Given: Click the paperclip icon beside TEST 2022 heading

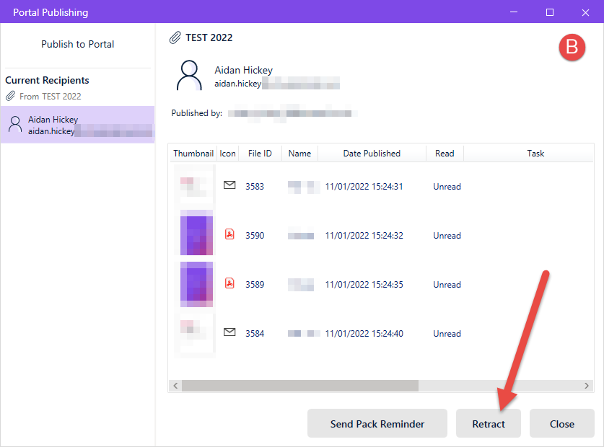Looking at the screenshot, I should pyautogui.click(x=175, y=37).
